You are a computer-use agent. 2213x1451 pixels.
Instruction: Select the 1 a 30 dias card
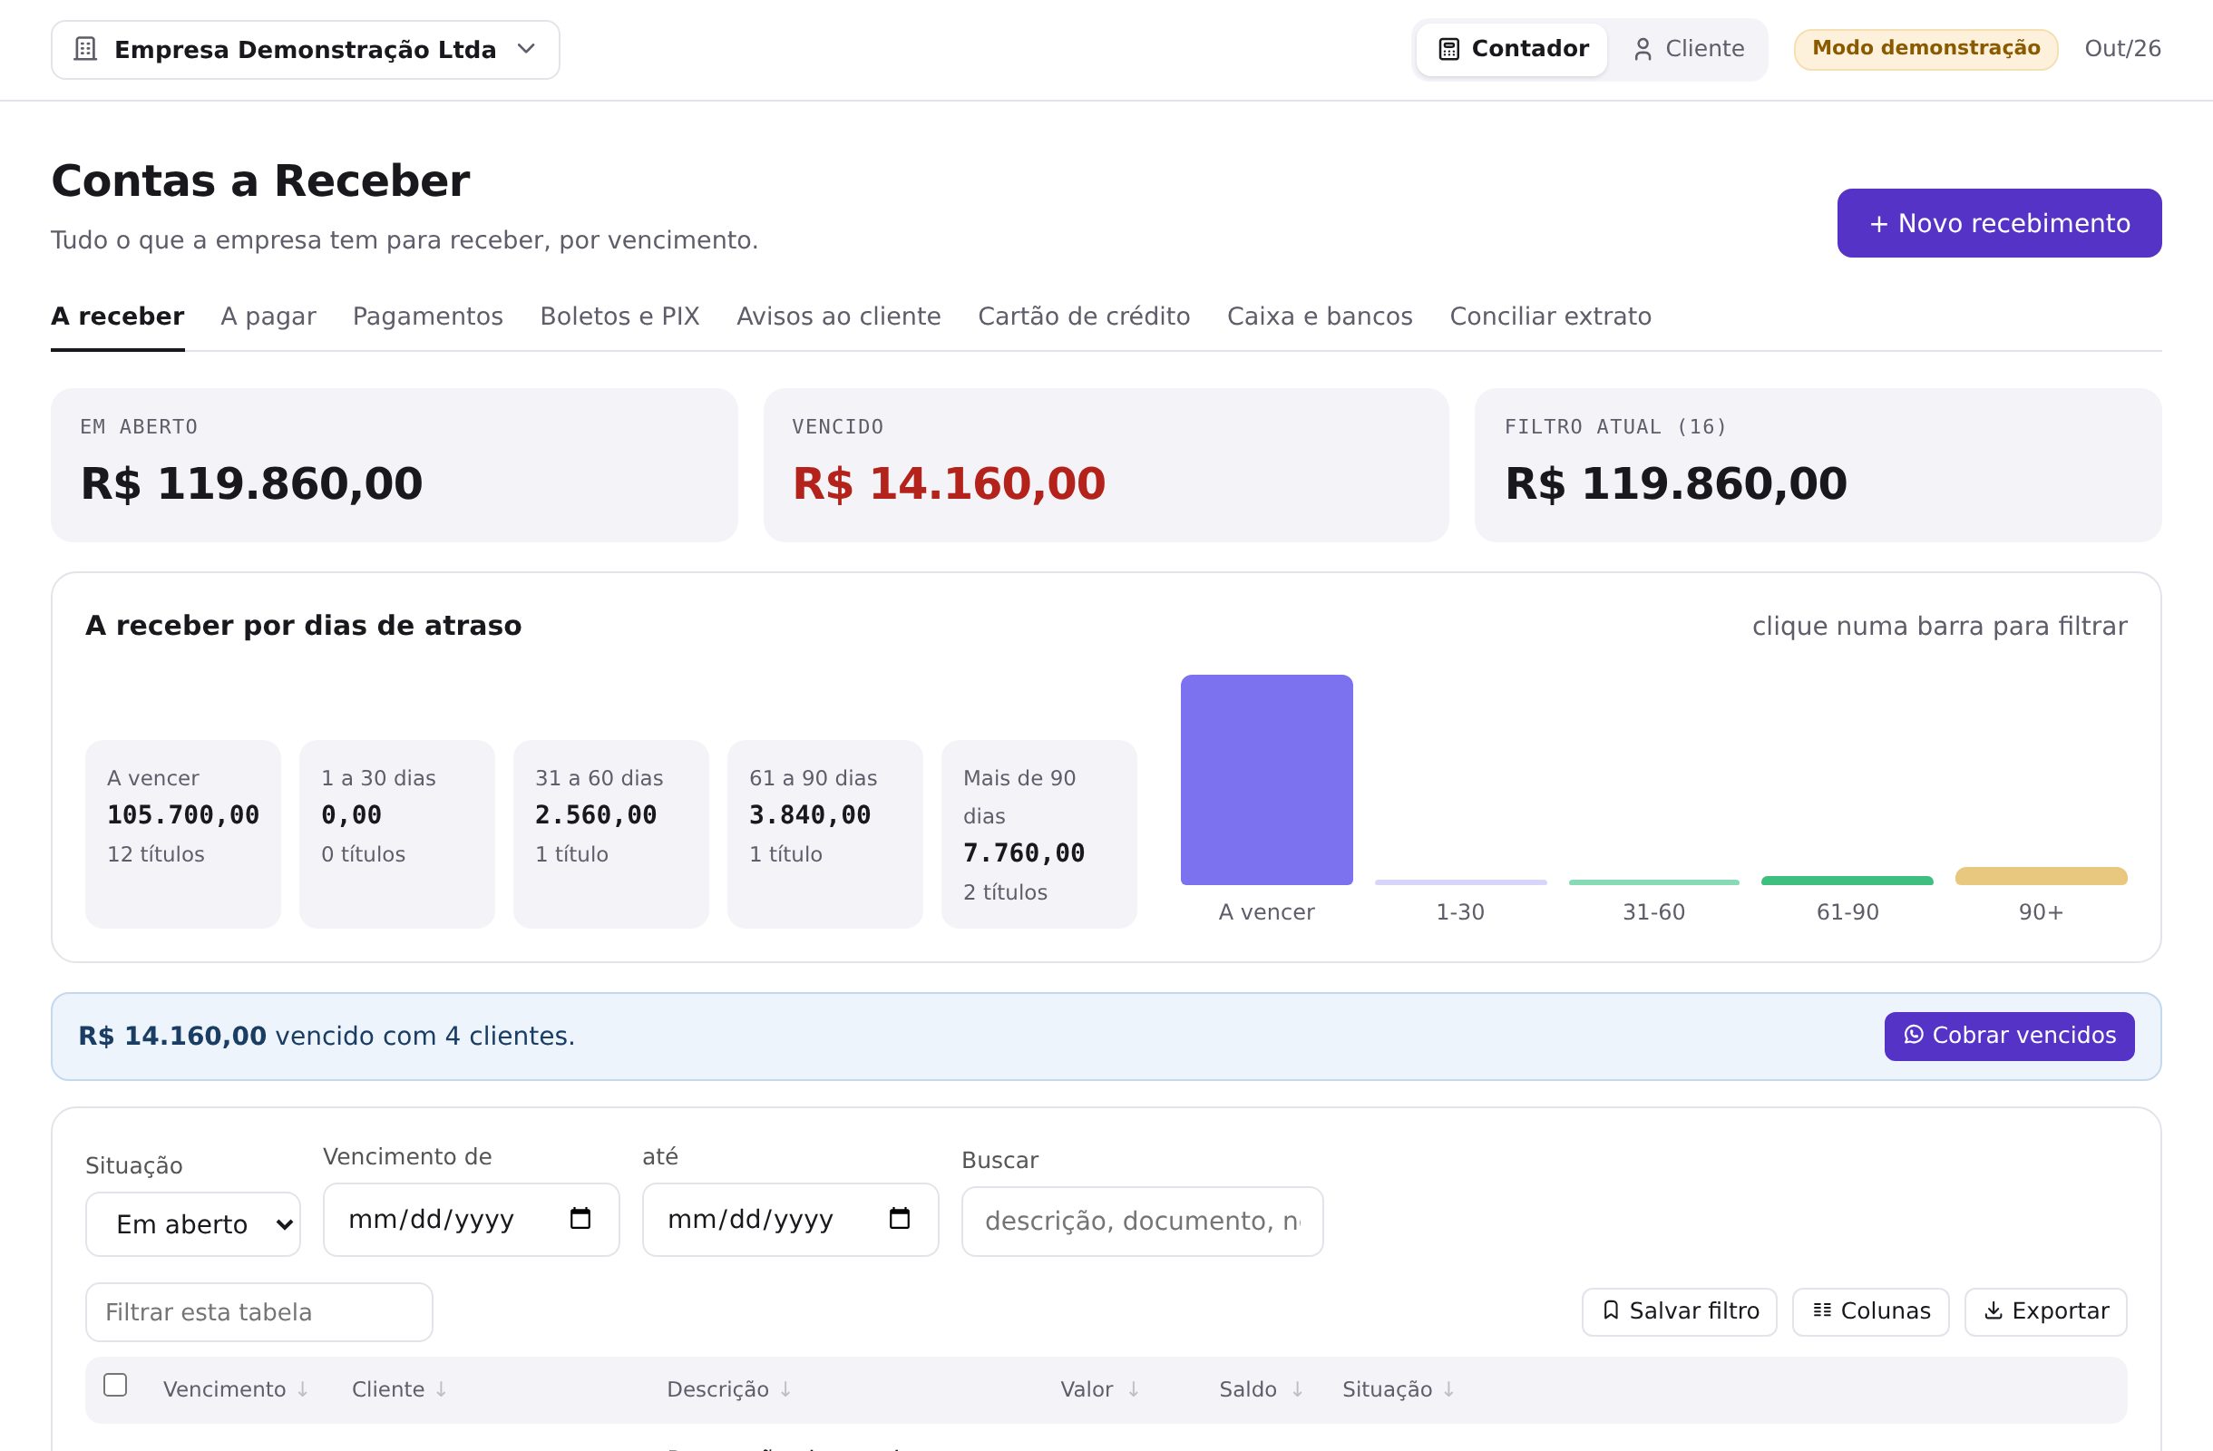click(x=397, y=833)
